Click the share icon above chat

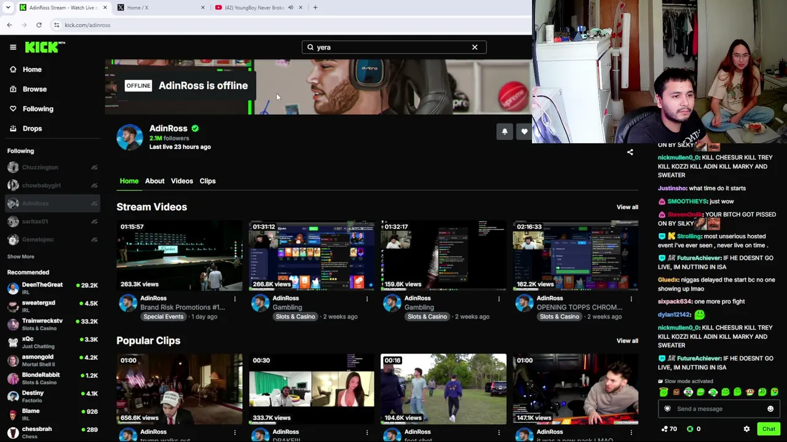(630, 152)
